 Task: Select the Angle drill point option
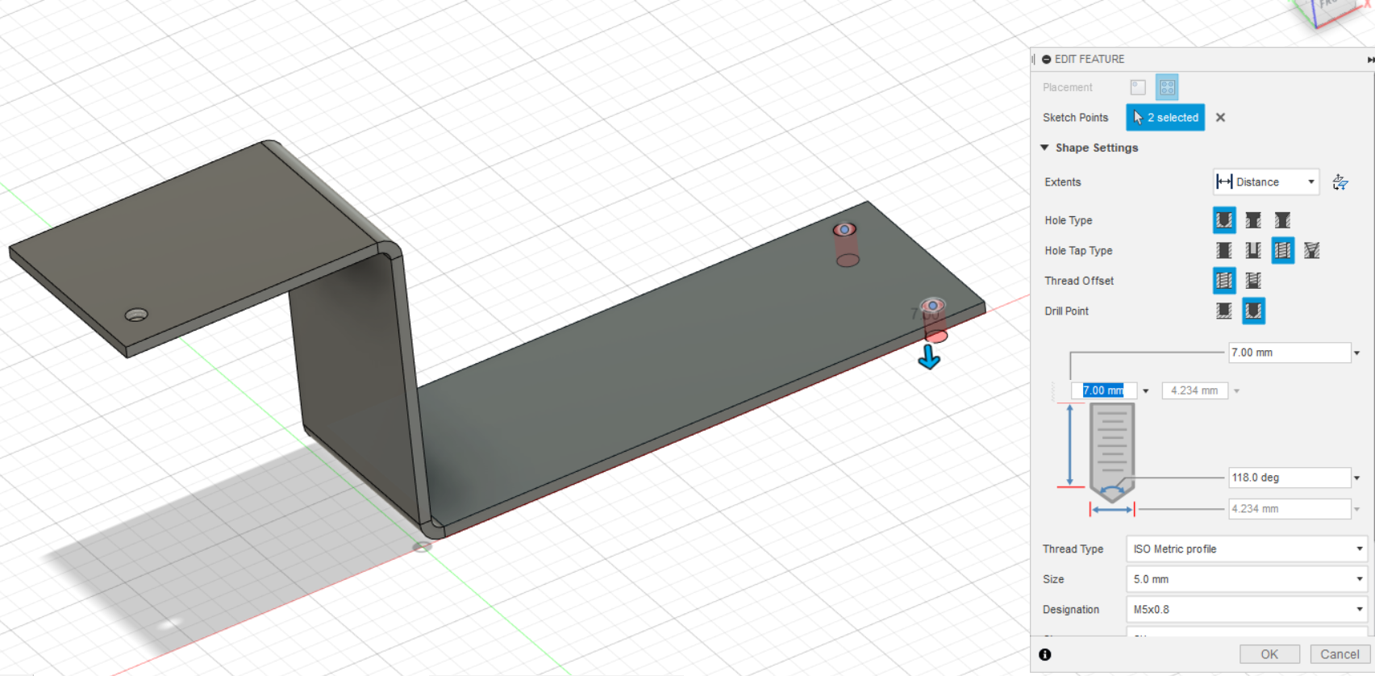point(1253,311)
